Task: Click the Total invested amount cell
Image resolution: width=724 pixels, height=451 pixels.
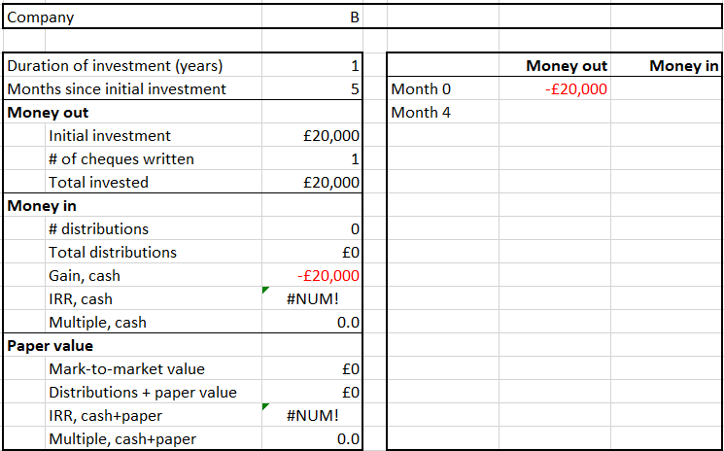Action: [312, 183]
